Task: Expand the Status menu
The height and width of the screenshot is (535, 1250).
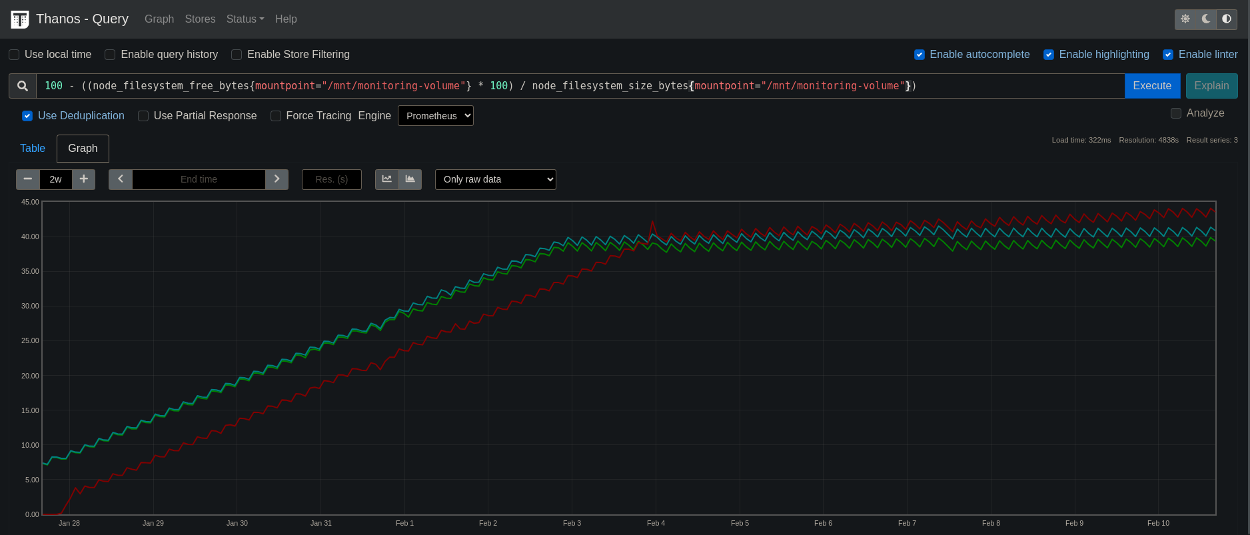Action: pyautogui.click(x=245, y=19)
